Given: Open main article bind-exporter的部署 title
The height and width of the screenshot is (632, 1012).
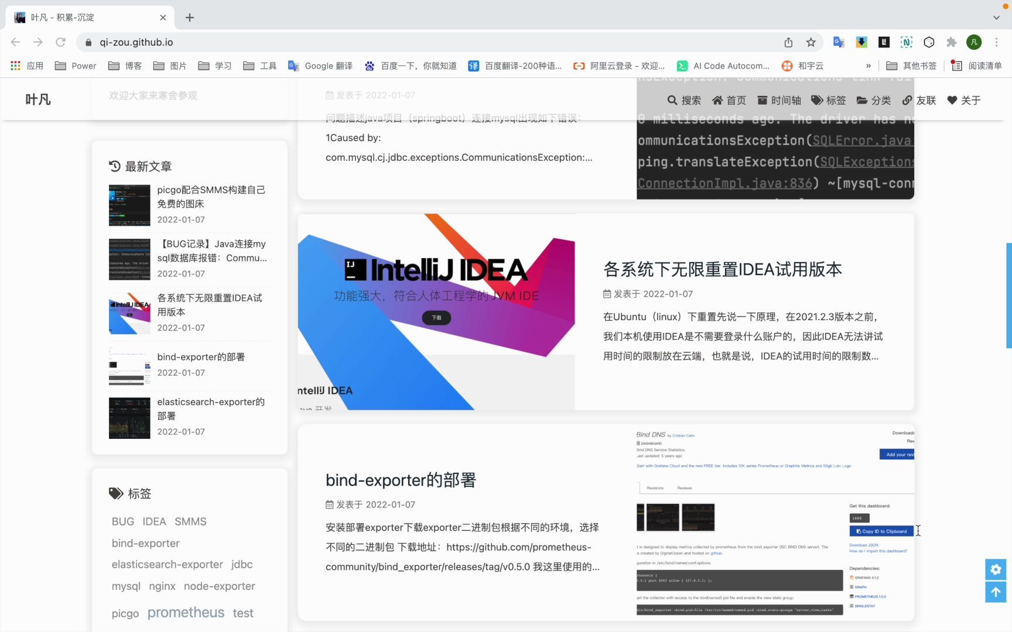Looking at the screenshot, I should point(401,480).
